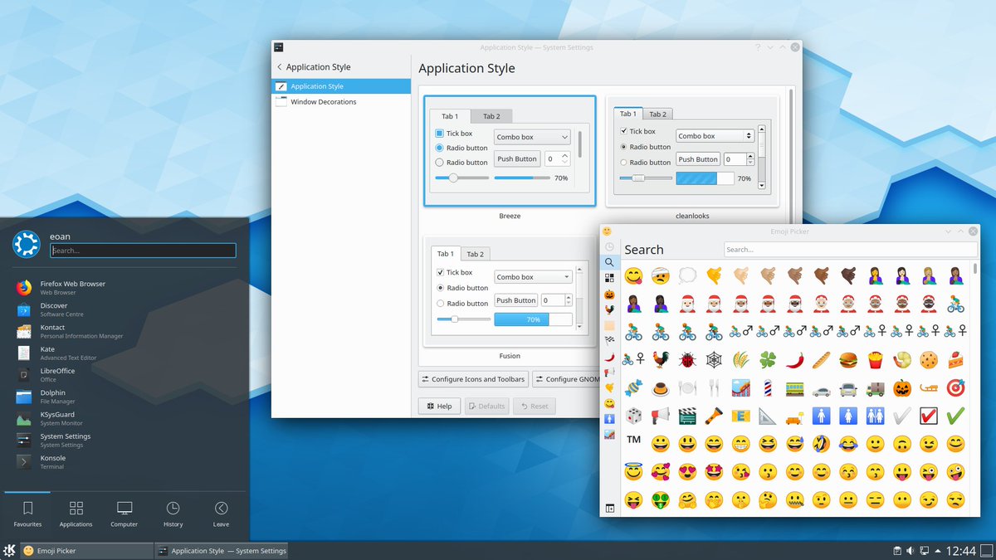Open the network connection tray icon
Screen dimensions: 996x560
pyautogui.click(x=924, y=551)
